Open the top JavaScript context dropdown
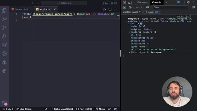Image resolution: width=197 pixels, height=111 pixels. [139, 7]
